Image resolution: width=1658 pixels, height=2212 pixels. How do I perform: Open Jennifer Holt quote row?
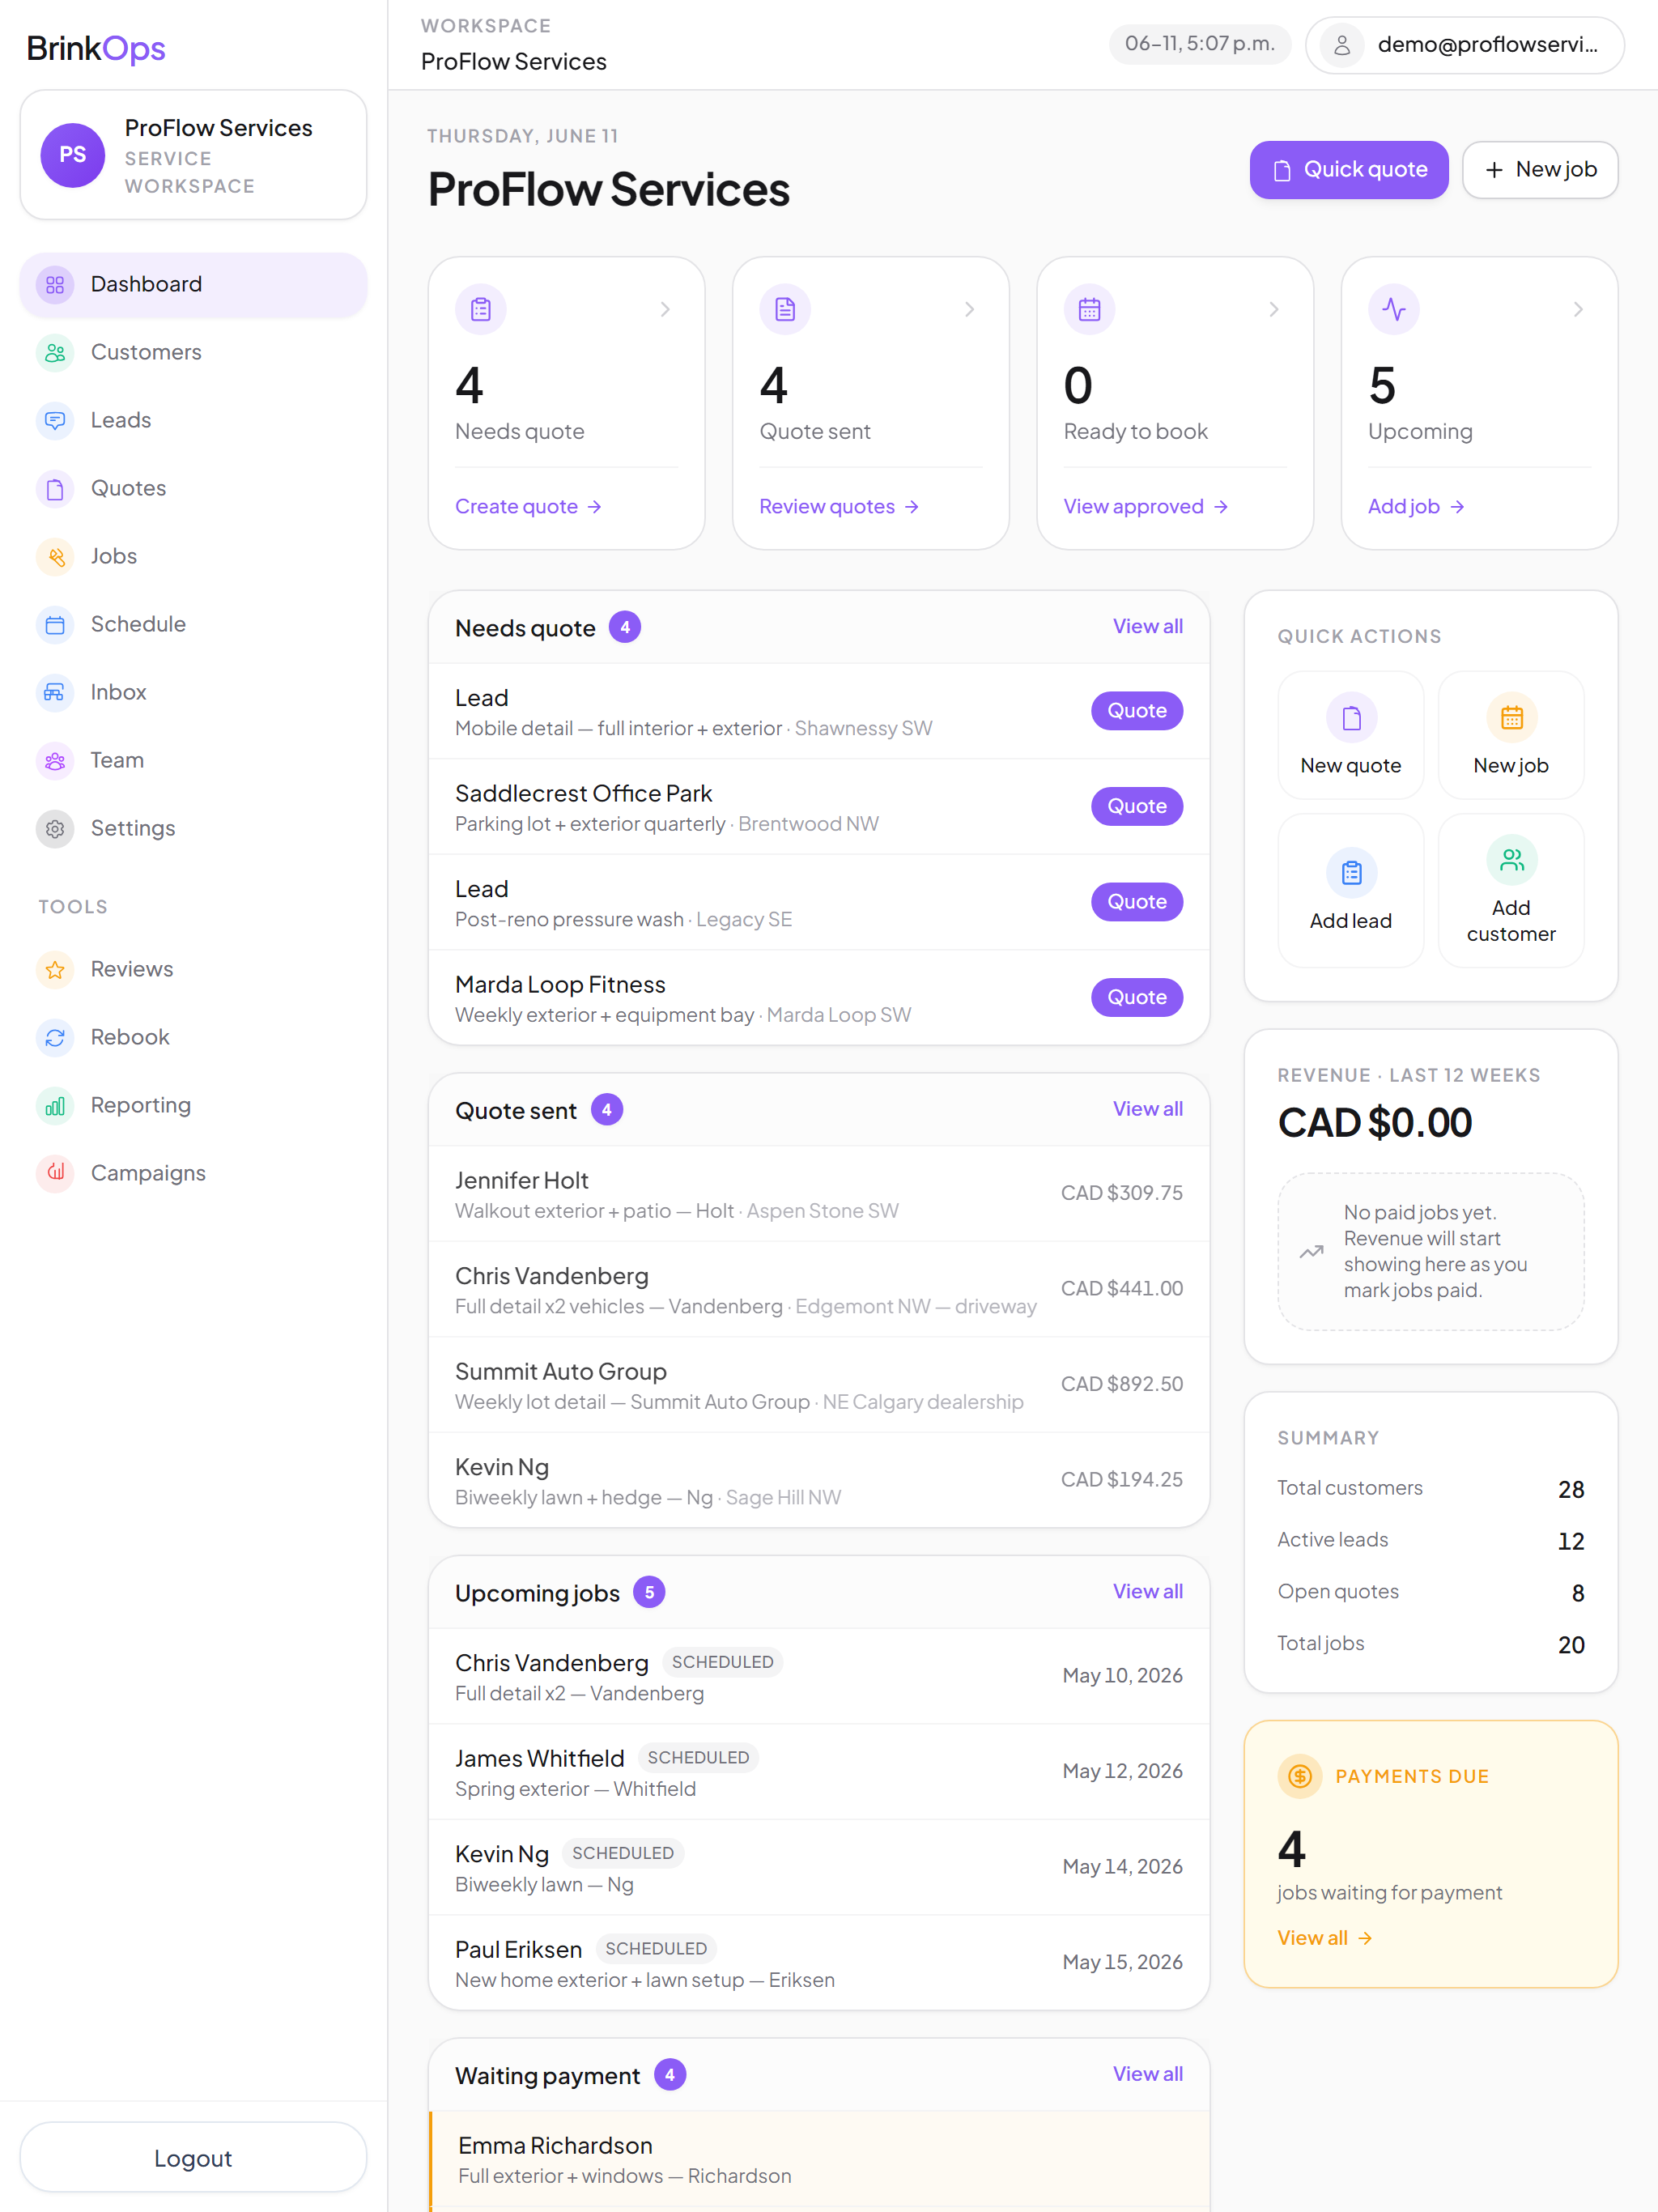point(819,1194)
